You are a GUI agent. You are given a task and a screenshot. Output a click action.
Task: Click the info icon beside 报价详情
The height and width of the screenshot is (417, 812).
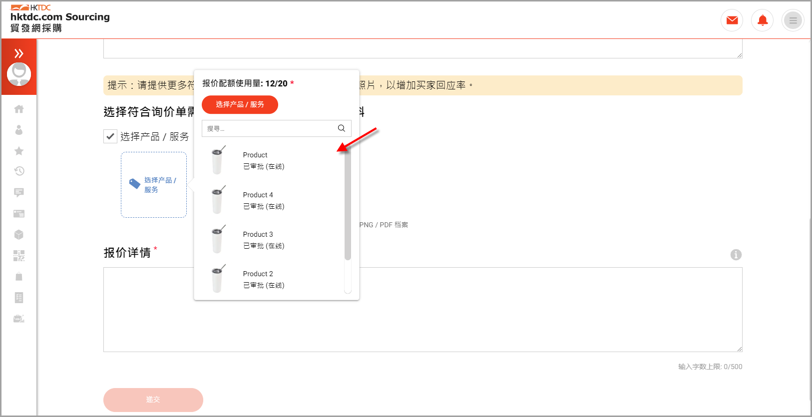click(736, 255)
